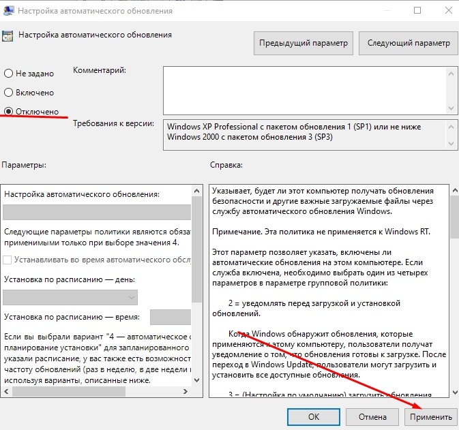Maximize the policy settings window
Image resolution: width=459 pixels, height=430 pixels.
coord(417,10)
